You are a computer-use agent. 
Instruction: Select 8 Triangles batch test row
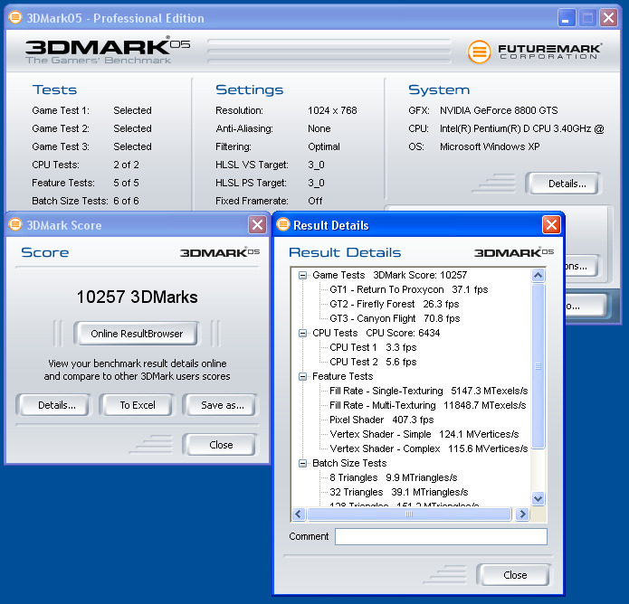click(x=393, y=477)
